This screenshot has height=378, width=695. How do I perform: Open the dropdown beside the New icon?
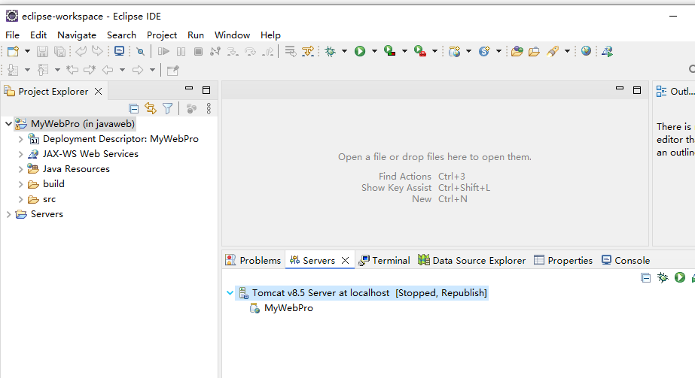coord(27,51)
